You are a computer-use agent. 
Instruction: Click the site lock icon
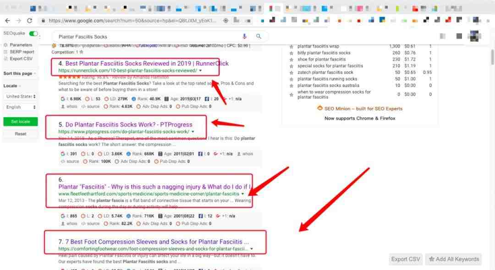coord(43,21)
